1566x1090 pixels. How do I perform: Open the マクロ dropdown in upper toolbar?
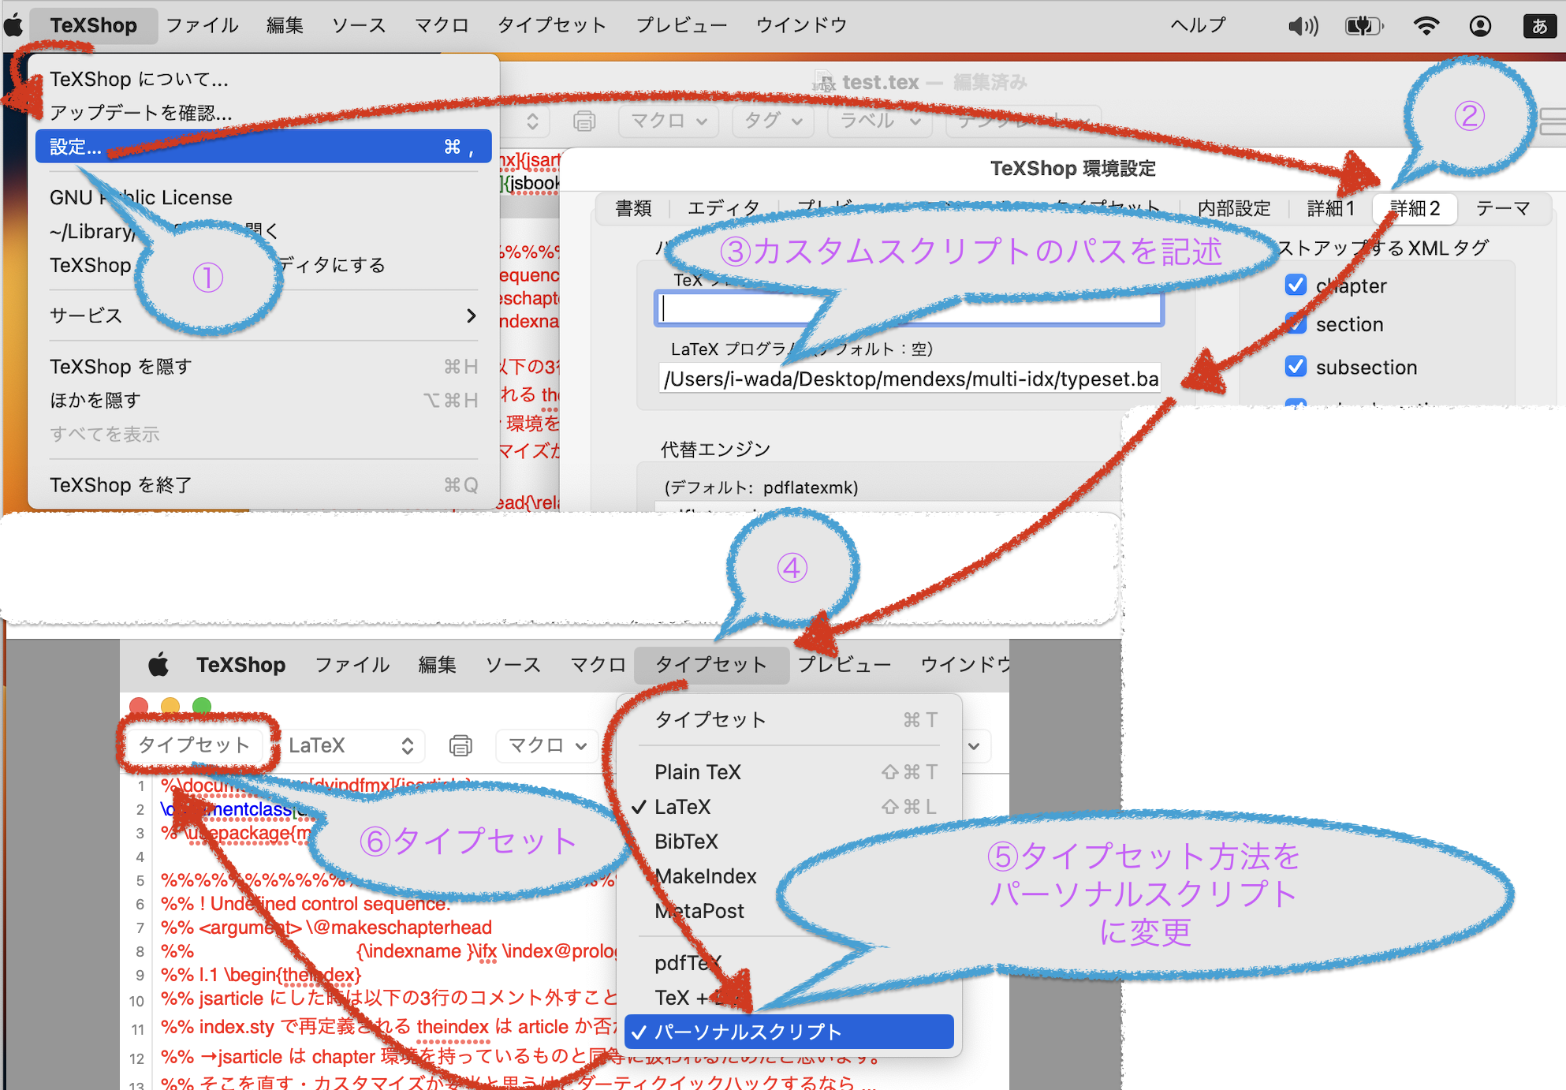click(x=669, y=121)
